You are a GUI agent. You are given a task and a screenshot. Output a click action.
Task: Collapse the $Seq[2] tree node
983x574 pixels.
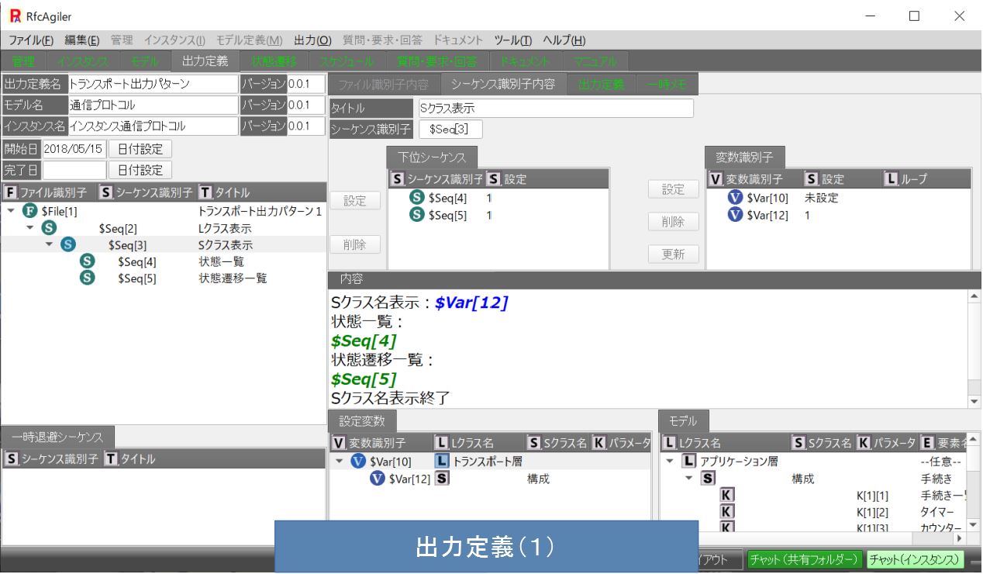[x=30, y=228]
